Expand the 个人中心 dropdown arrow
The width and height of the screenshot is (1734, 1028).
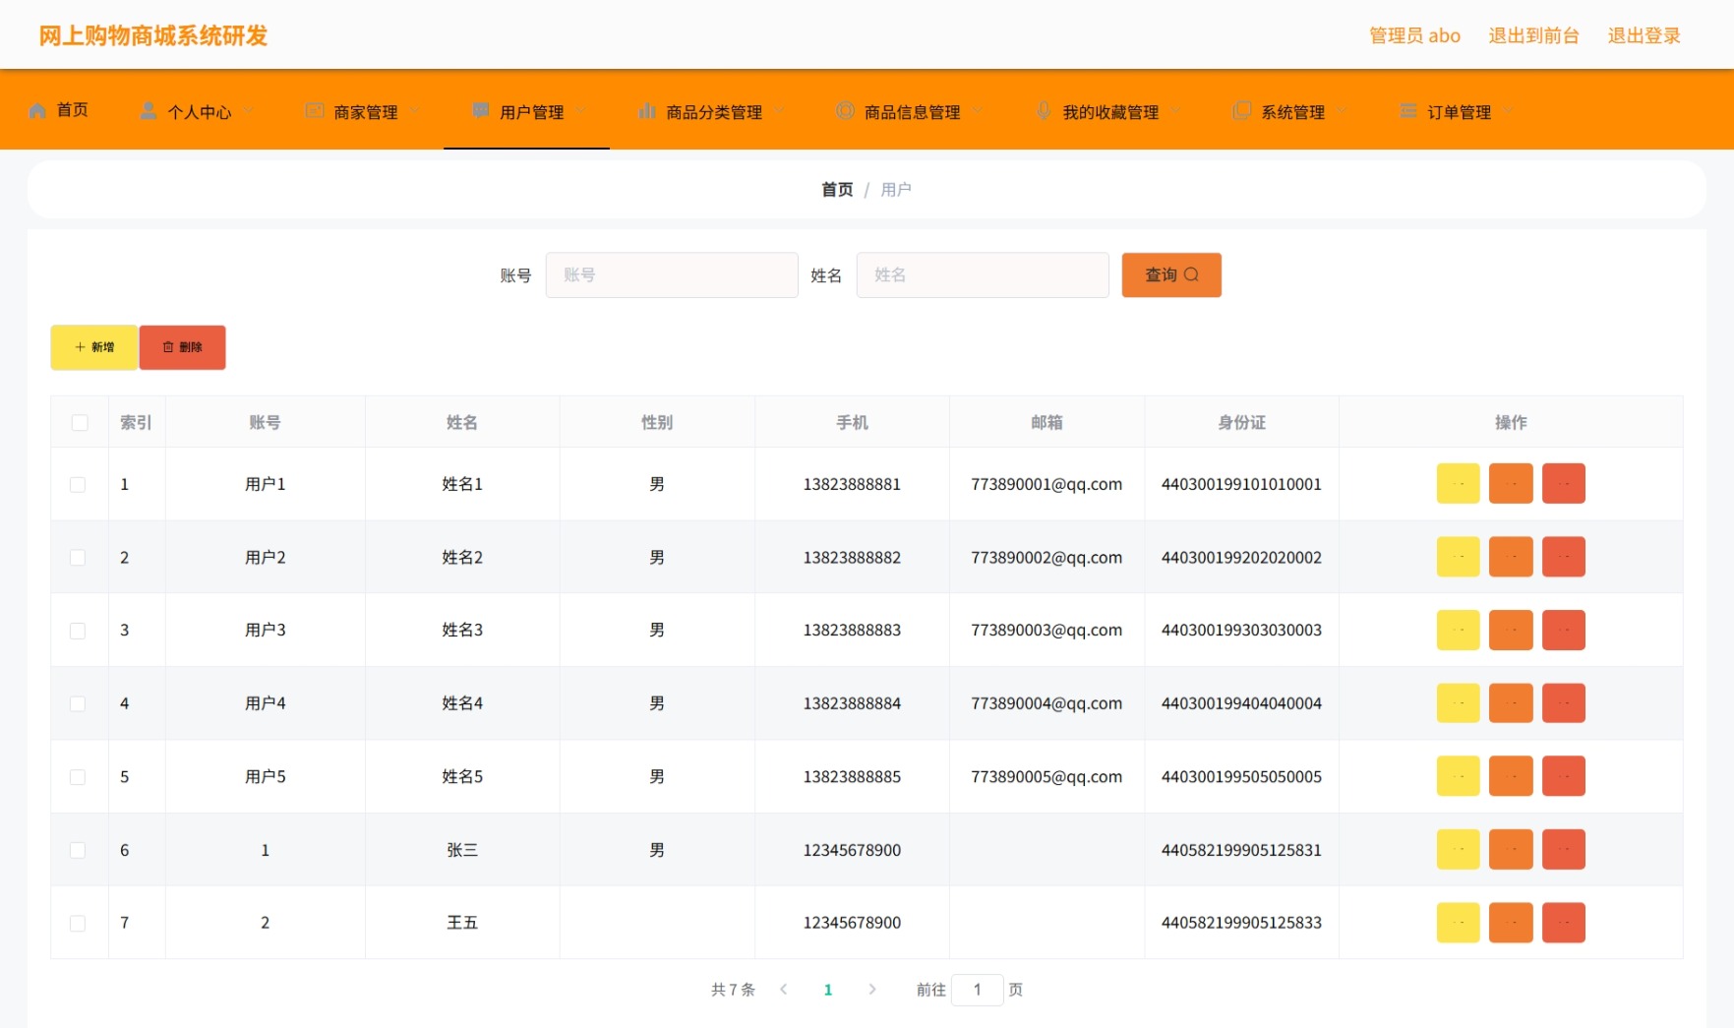click(x=248, y=111)
